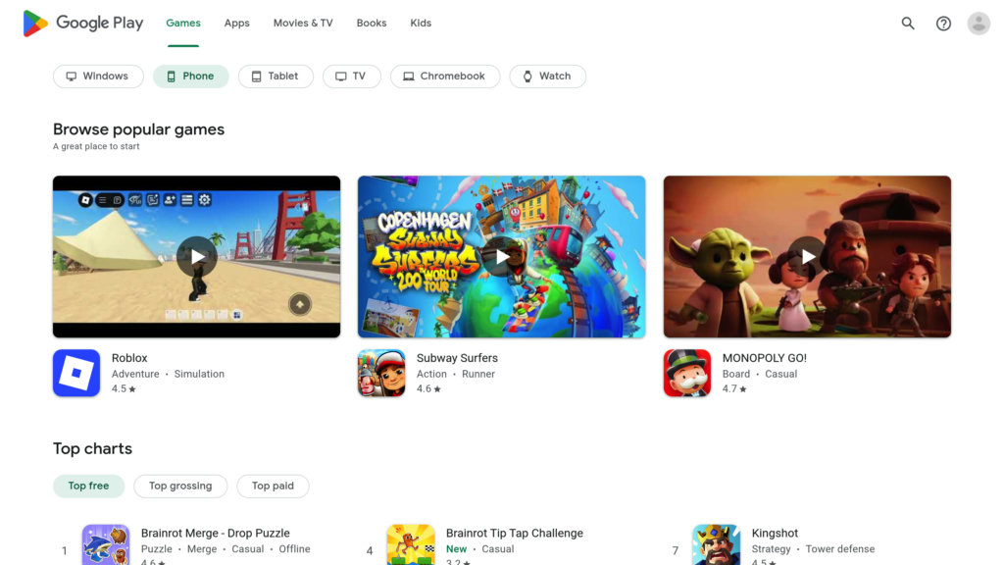
Task: Open the account profile avatar
Action: (x=979, y=24)
